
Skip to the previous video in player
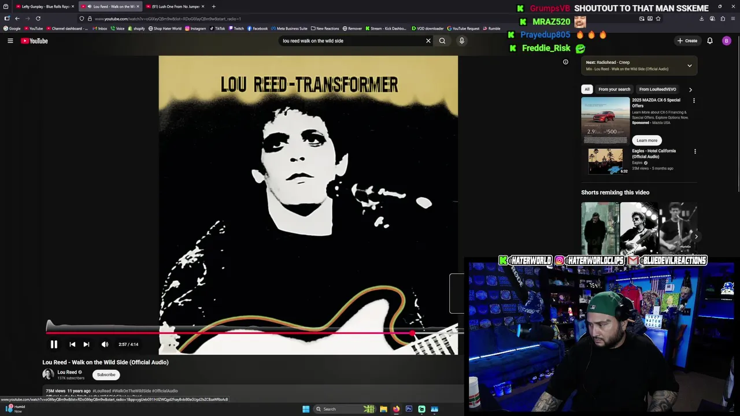click(x=72, y=344)
